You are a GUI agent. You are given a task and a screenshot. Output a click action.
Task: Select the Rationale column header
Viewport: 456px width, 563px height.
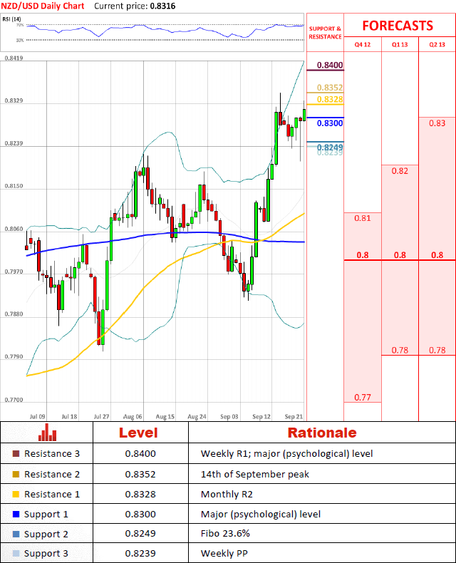(321, 433)
